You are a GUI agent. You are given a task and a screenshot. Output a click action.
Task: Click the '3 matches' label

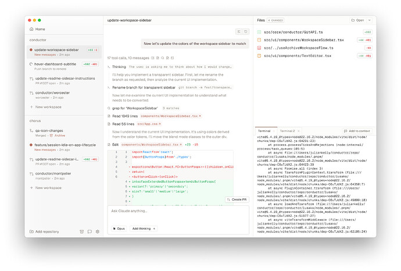(171, 108)
